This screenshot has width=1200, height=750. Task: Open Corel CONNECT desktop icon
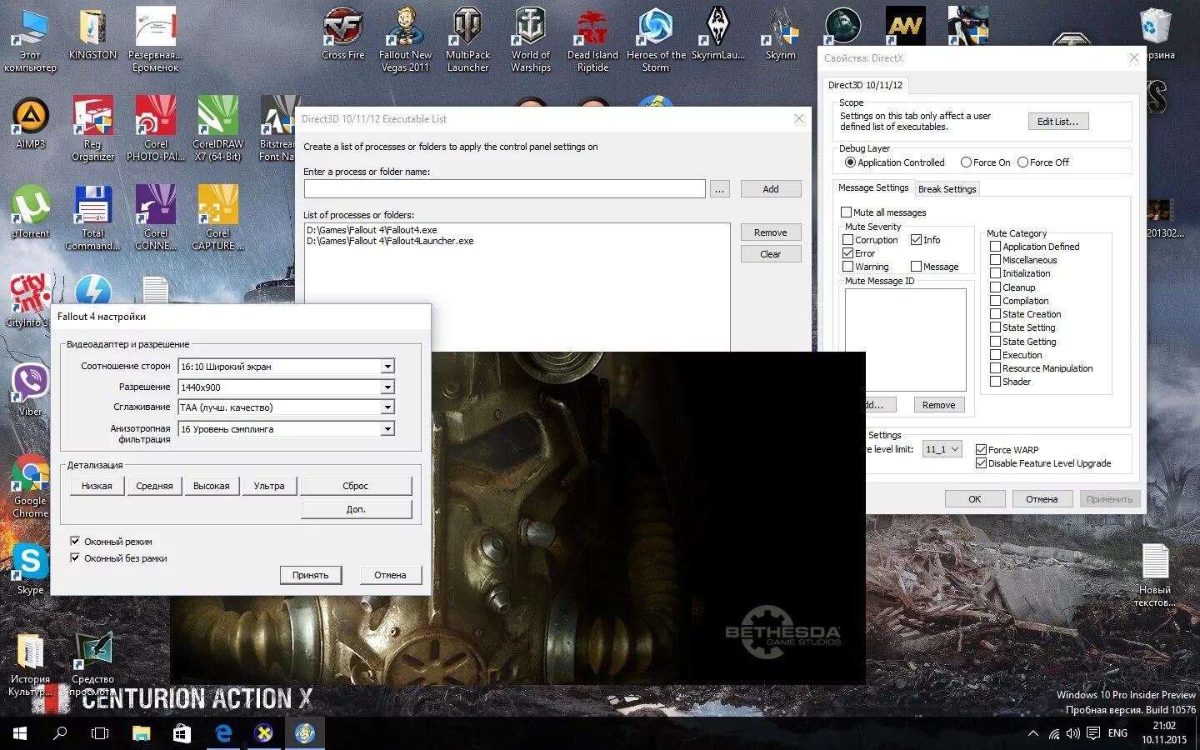click(x=155, y=218)
